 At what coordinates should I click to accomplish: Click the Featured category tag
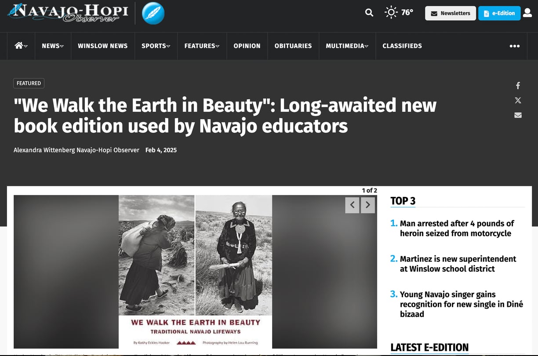click(29, 83)
